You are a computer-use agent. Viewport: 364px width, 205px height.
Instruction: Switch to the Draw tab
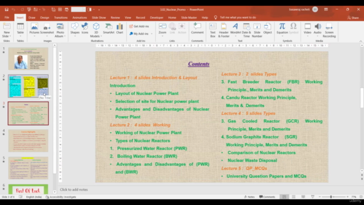32,18
